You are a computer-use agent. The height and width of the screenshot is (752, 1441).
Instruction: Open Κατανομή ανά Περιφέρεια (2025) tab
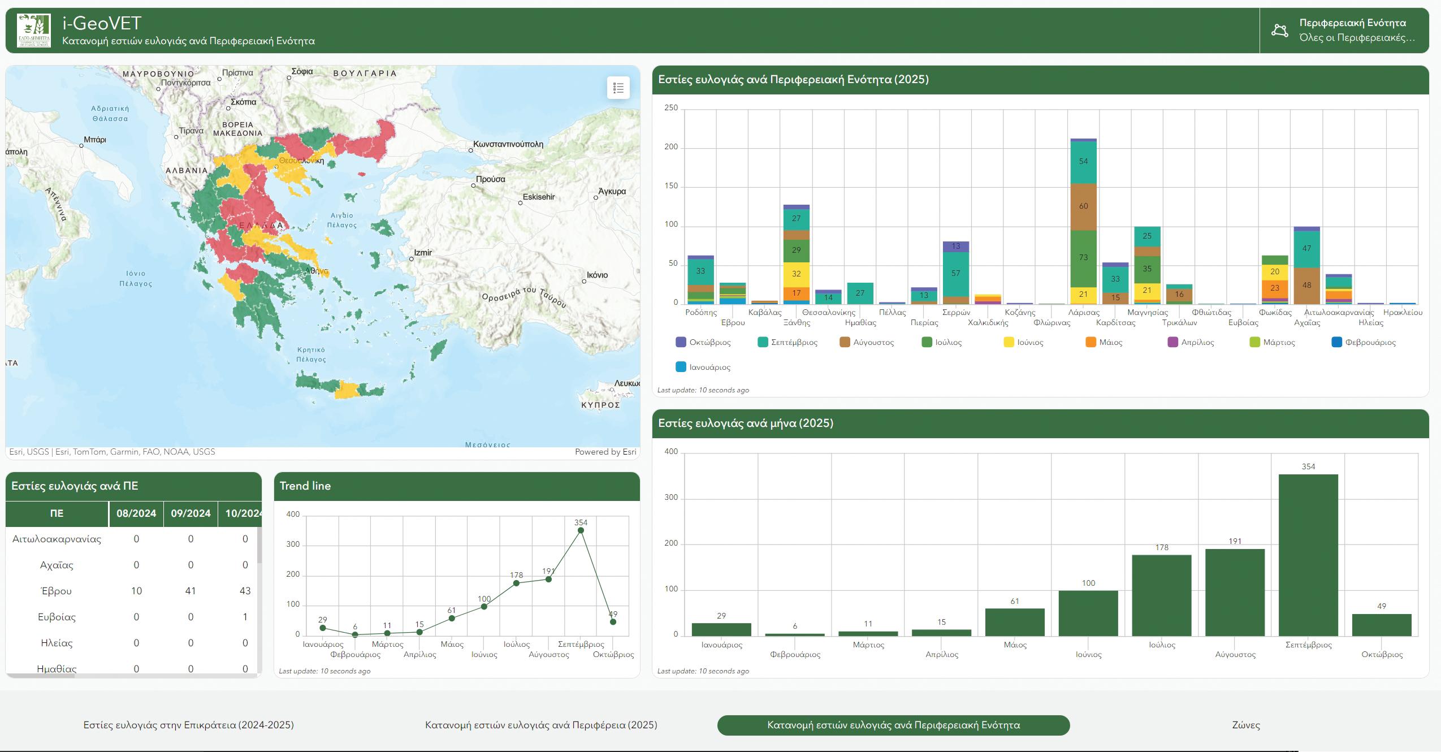(x=541, y=725)
